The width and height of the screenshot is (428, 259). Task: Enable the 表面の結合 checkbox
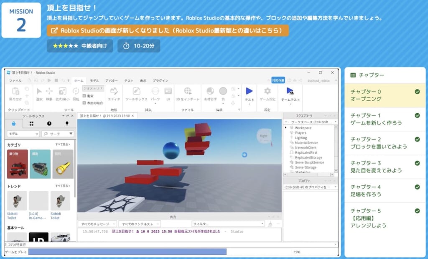click(84, 103)
